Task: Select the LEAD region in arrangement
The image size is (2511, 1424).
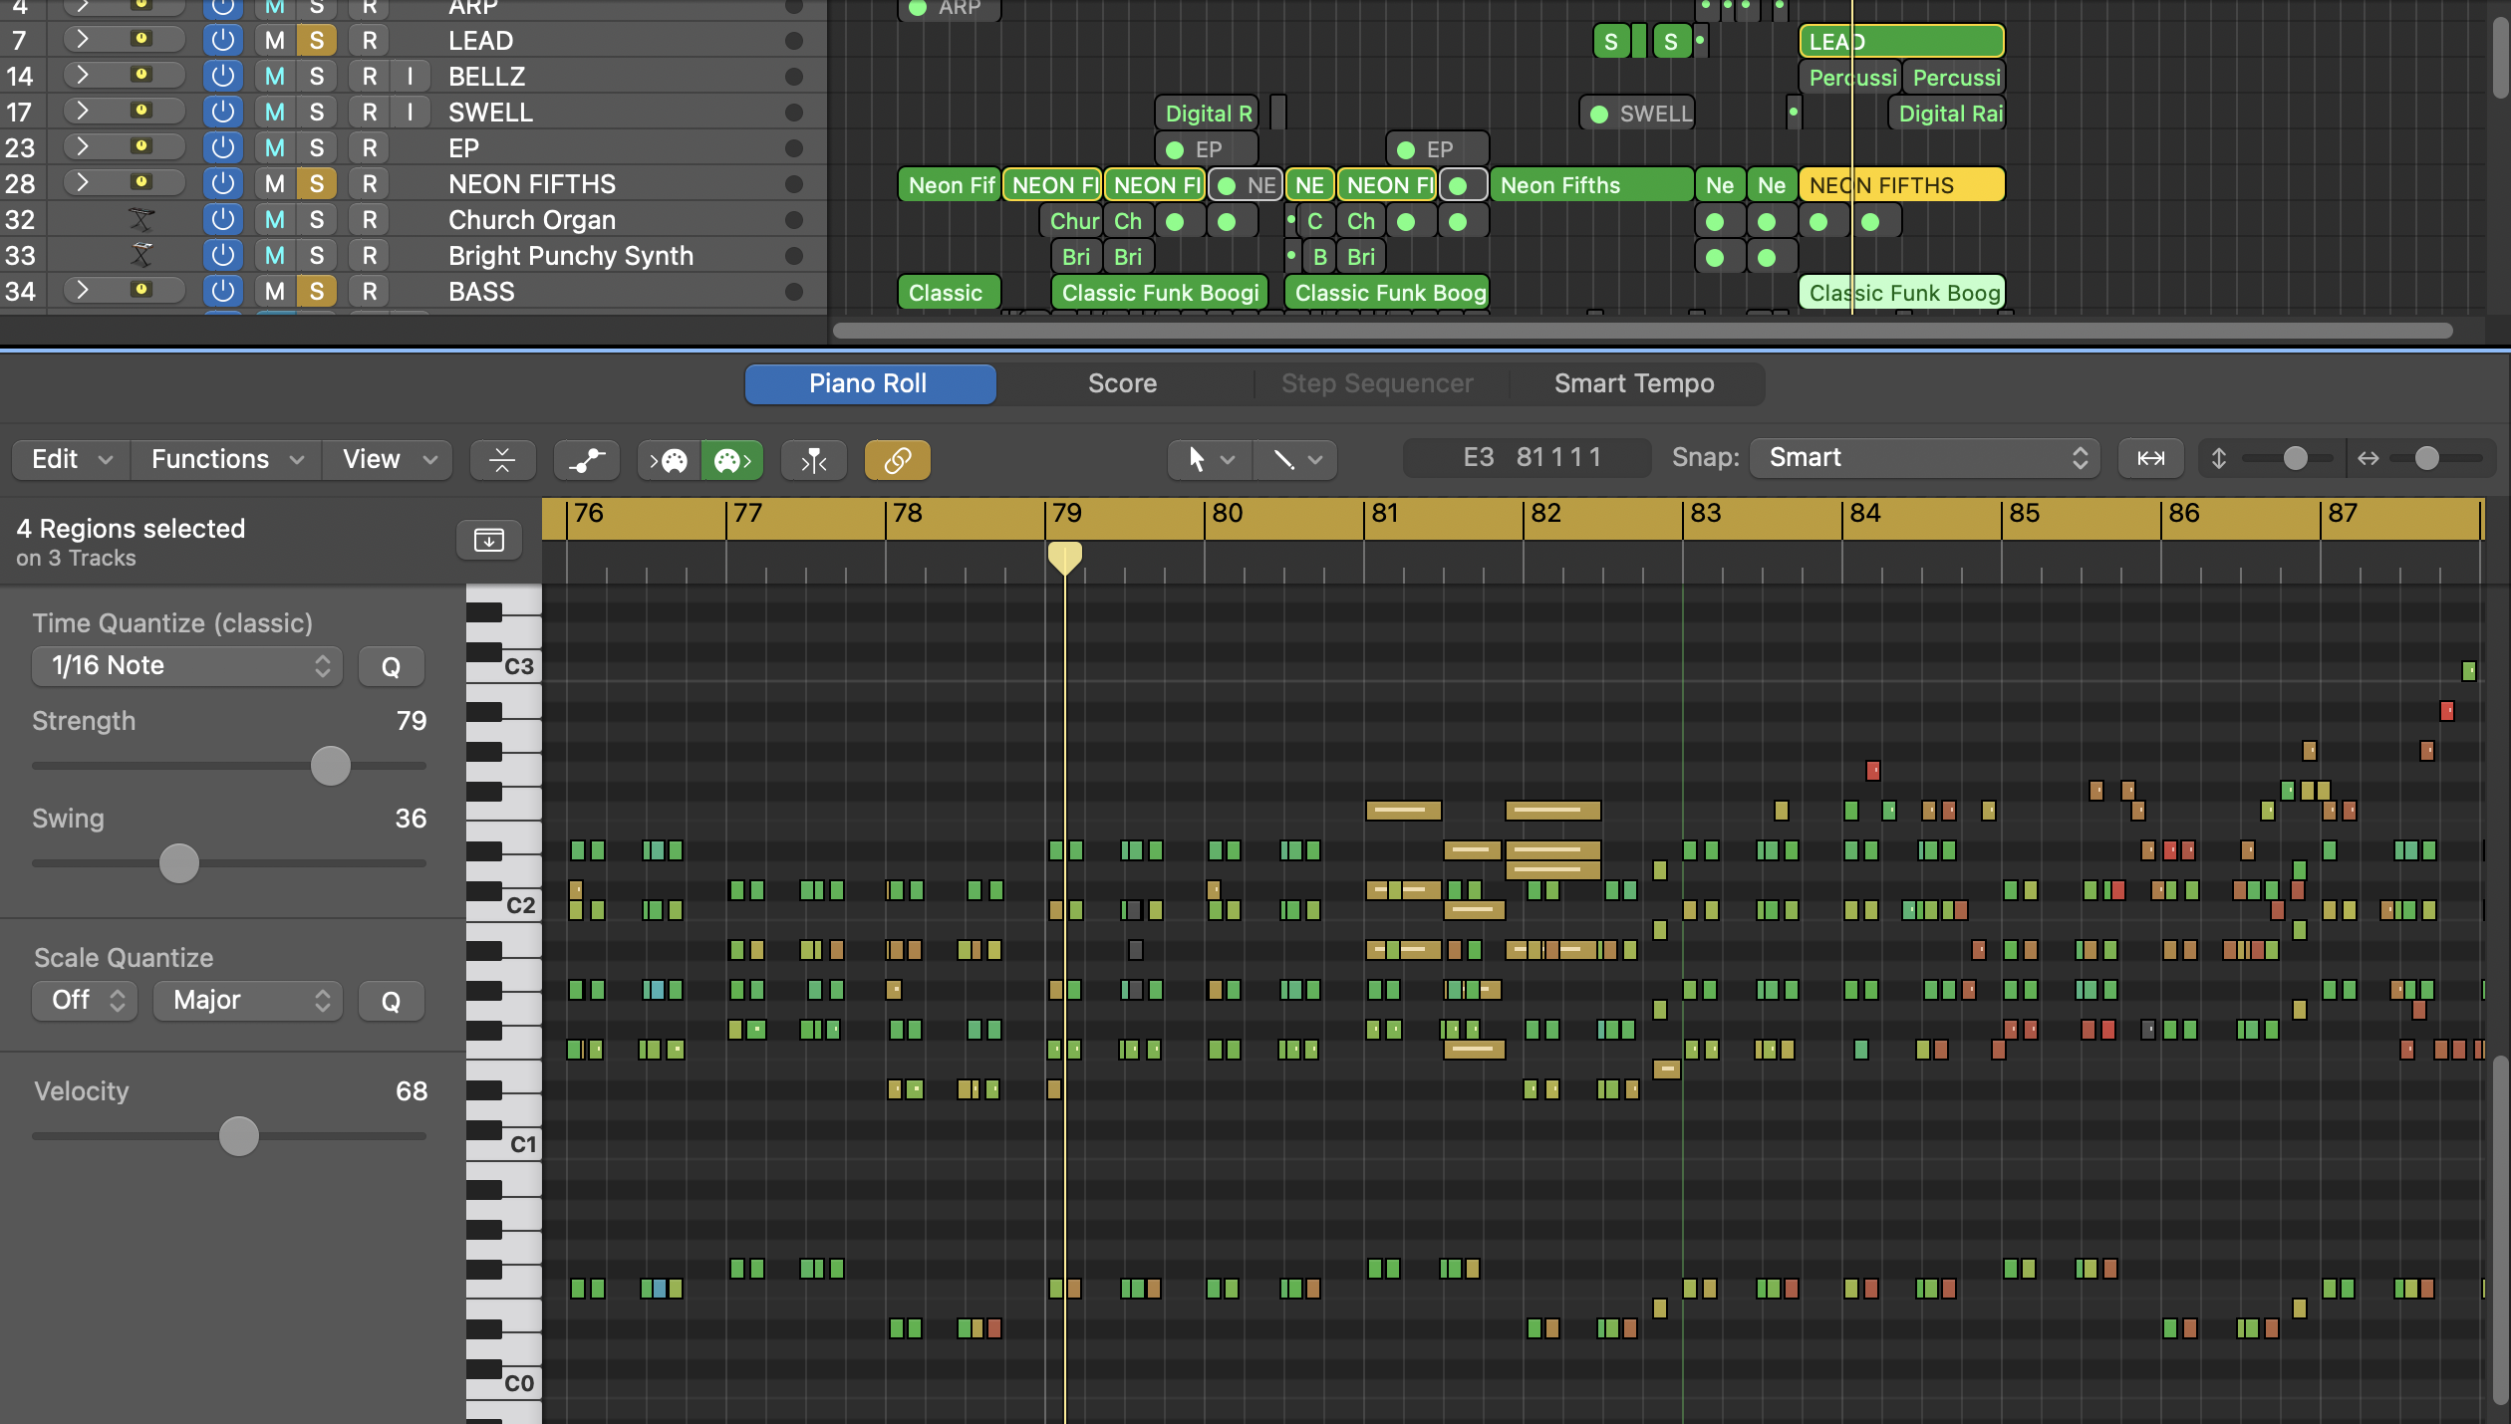Action: [x=1901, y=42]
